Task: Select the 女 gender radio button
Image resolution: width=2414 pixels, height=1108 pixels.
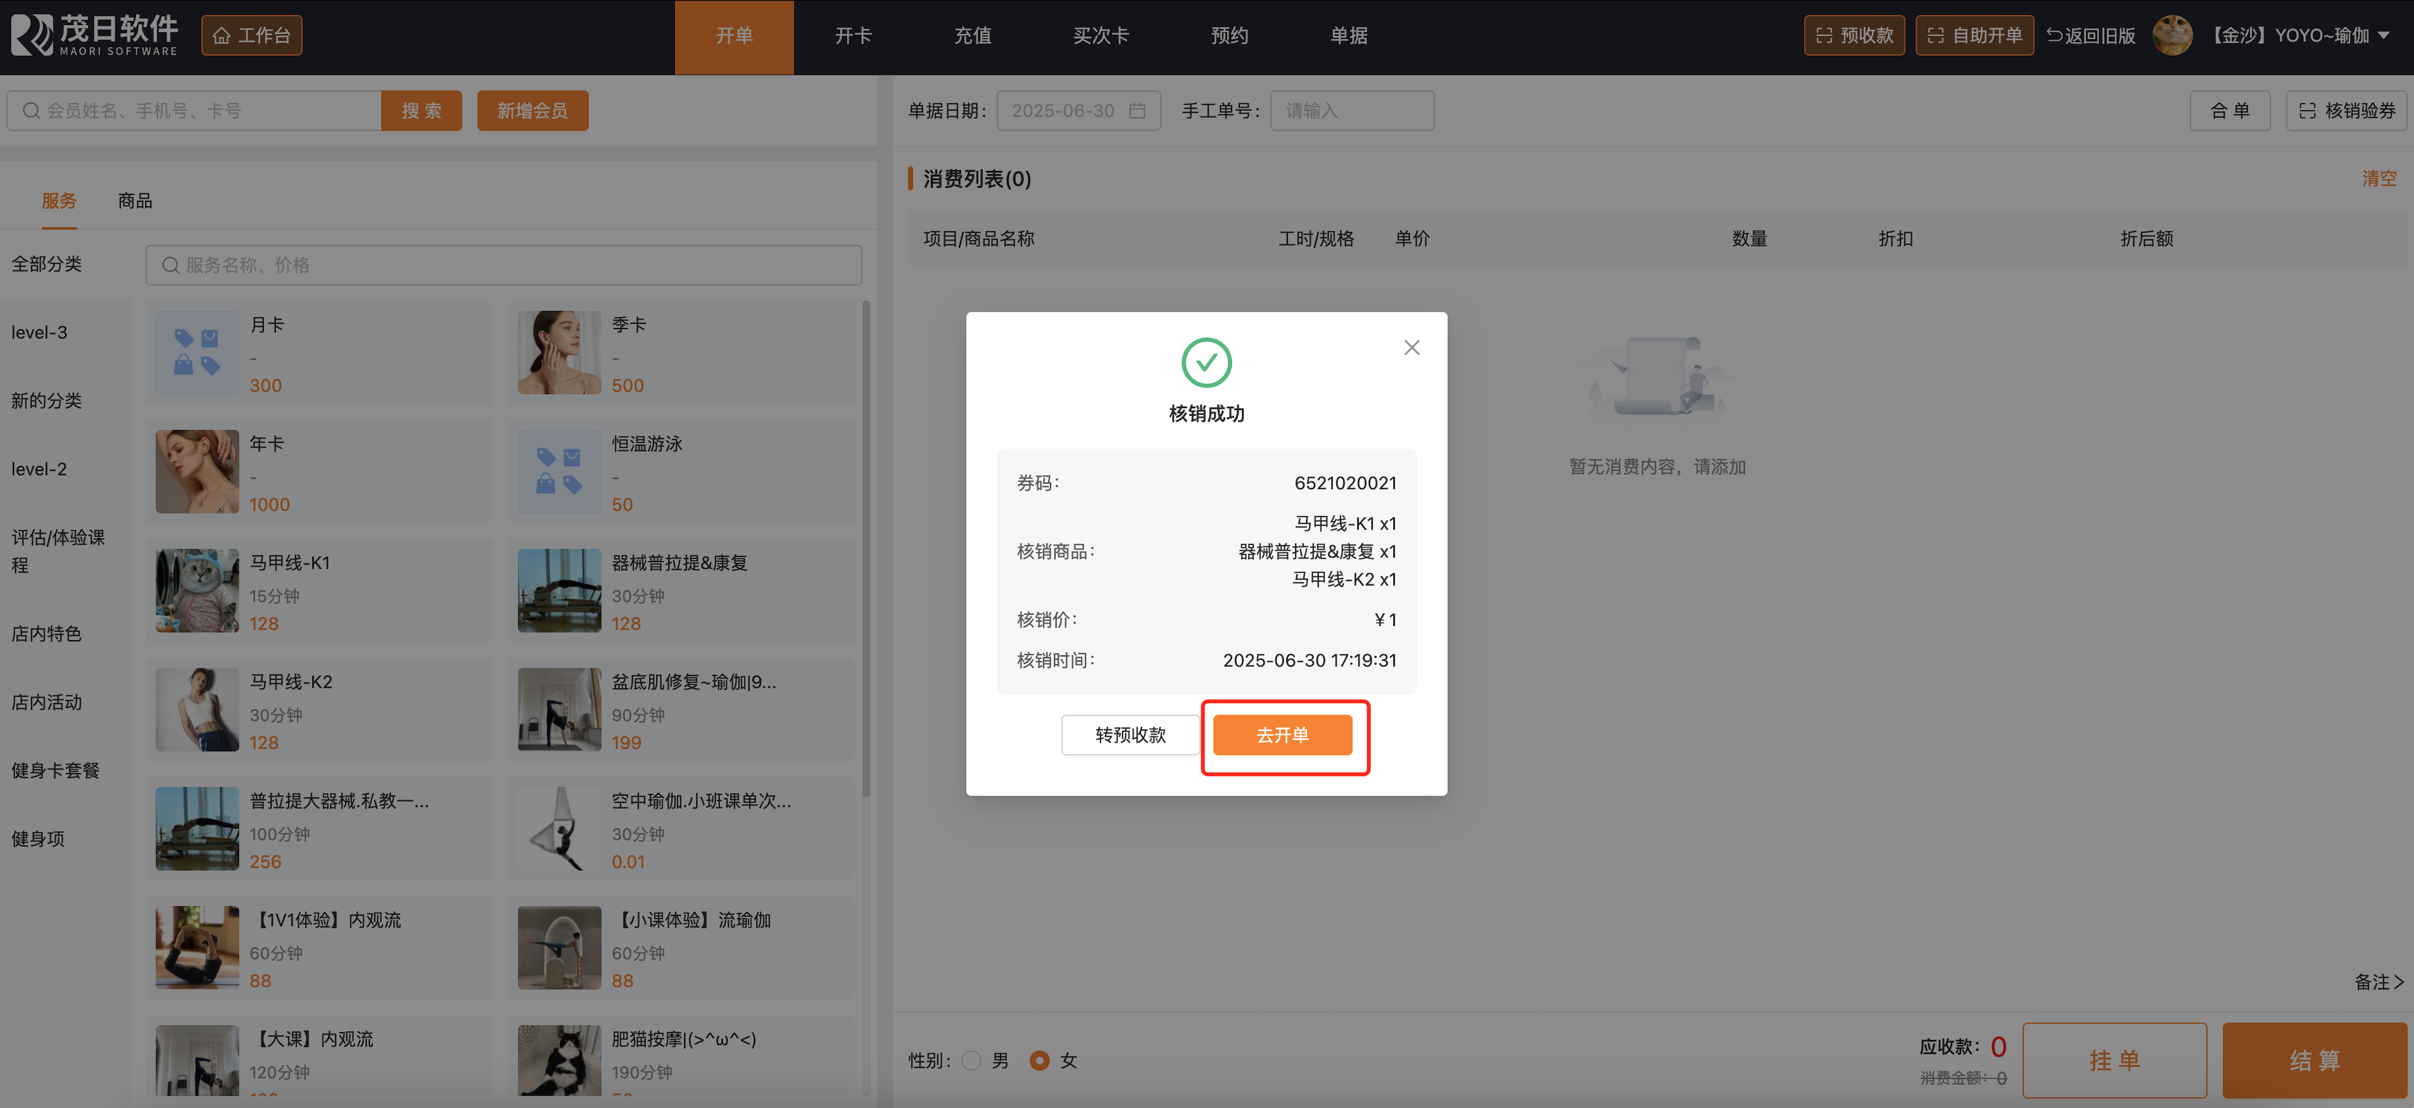Action: tap(1039, 1060)
